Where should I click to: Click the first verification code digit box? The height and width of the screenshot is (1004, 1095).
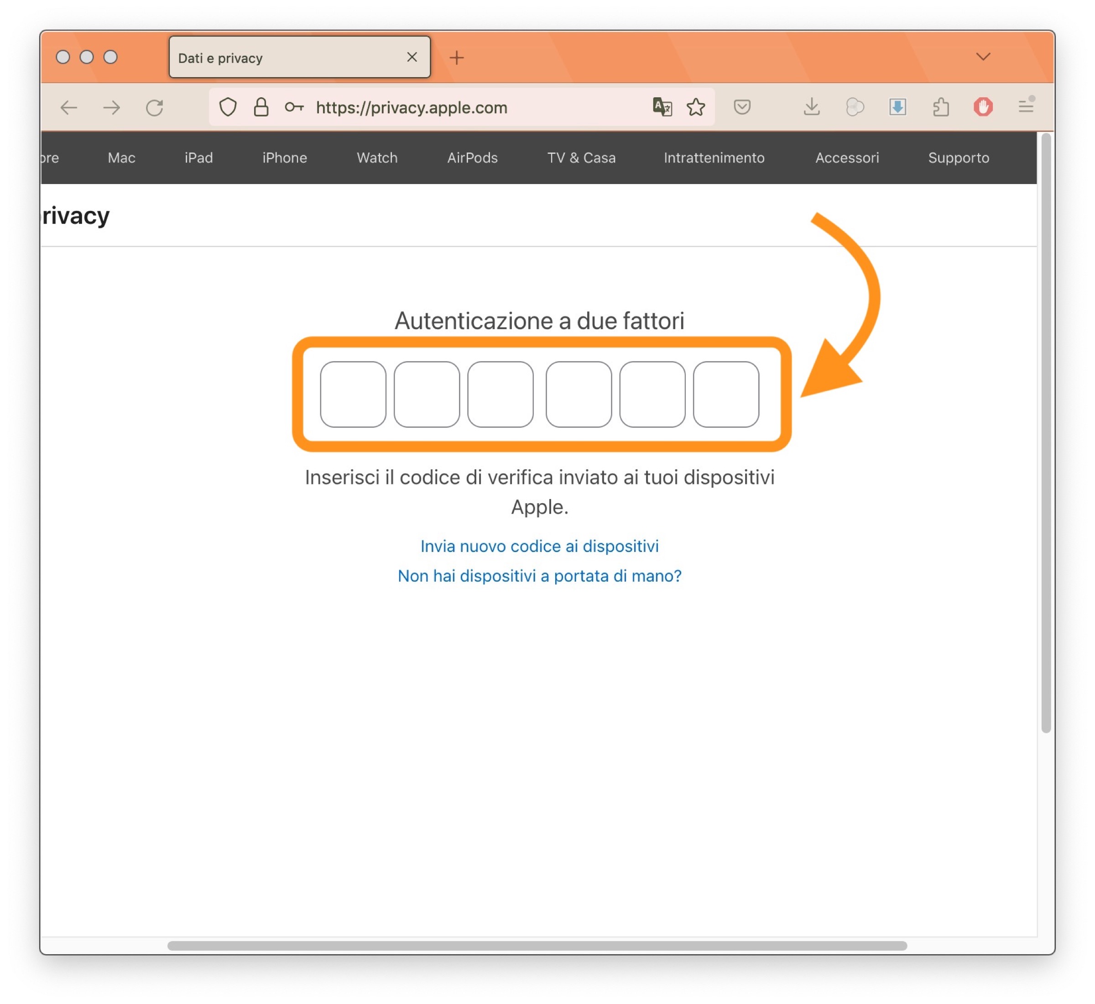tap(353, 394)
